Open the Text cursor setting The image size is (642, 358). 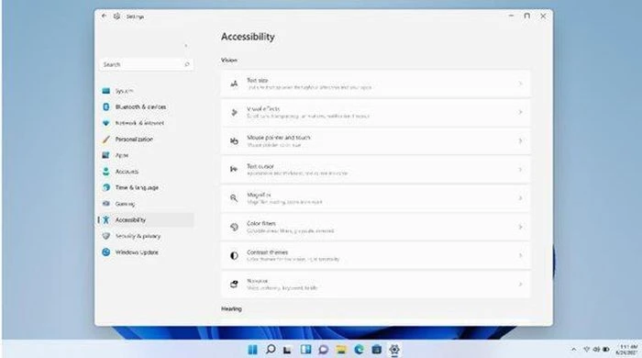(375, 170)
